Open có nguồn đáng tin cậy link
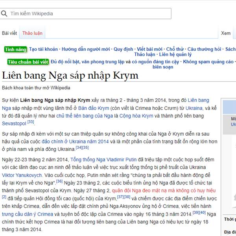This screenshot has height=236, width=236. click(x=155, y=62)
